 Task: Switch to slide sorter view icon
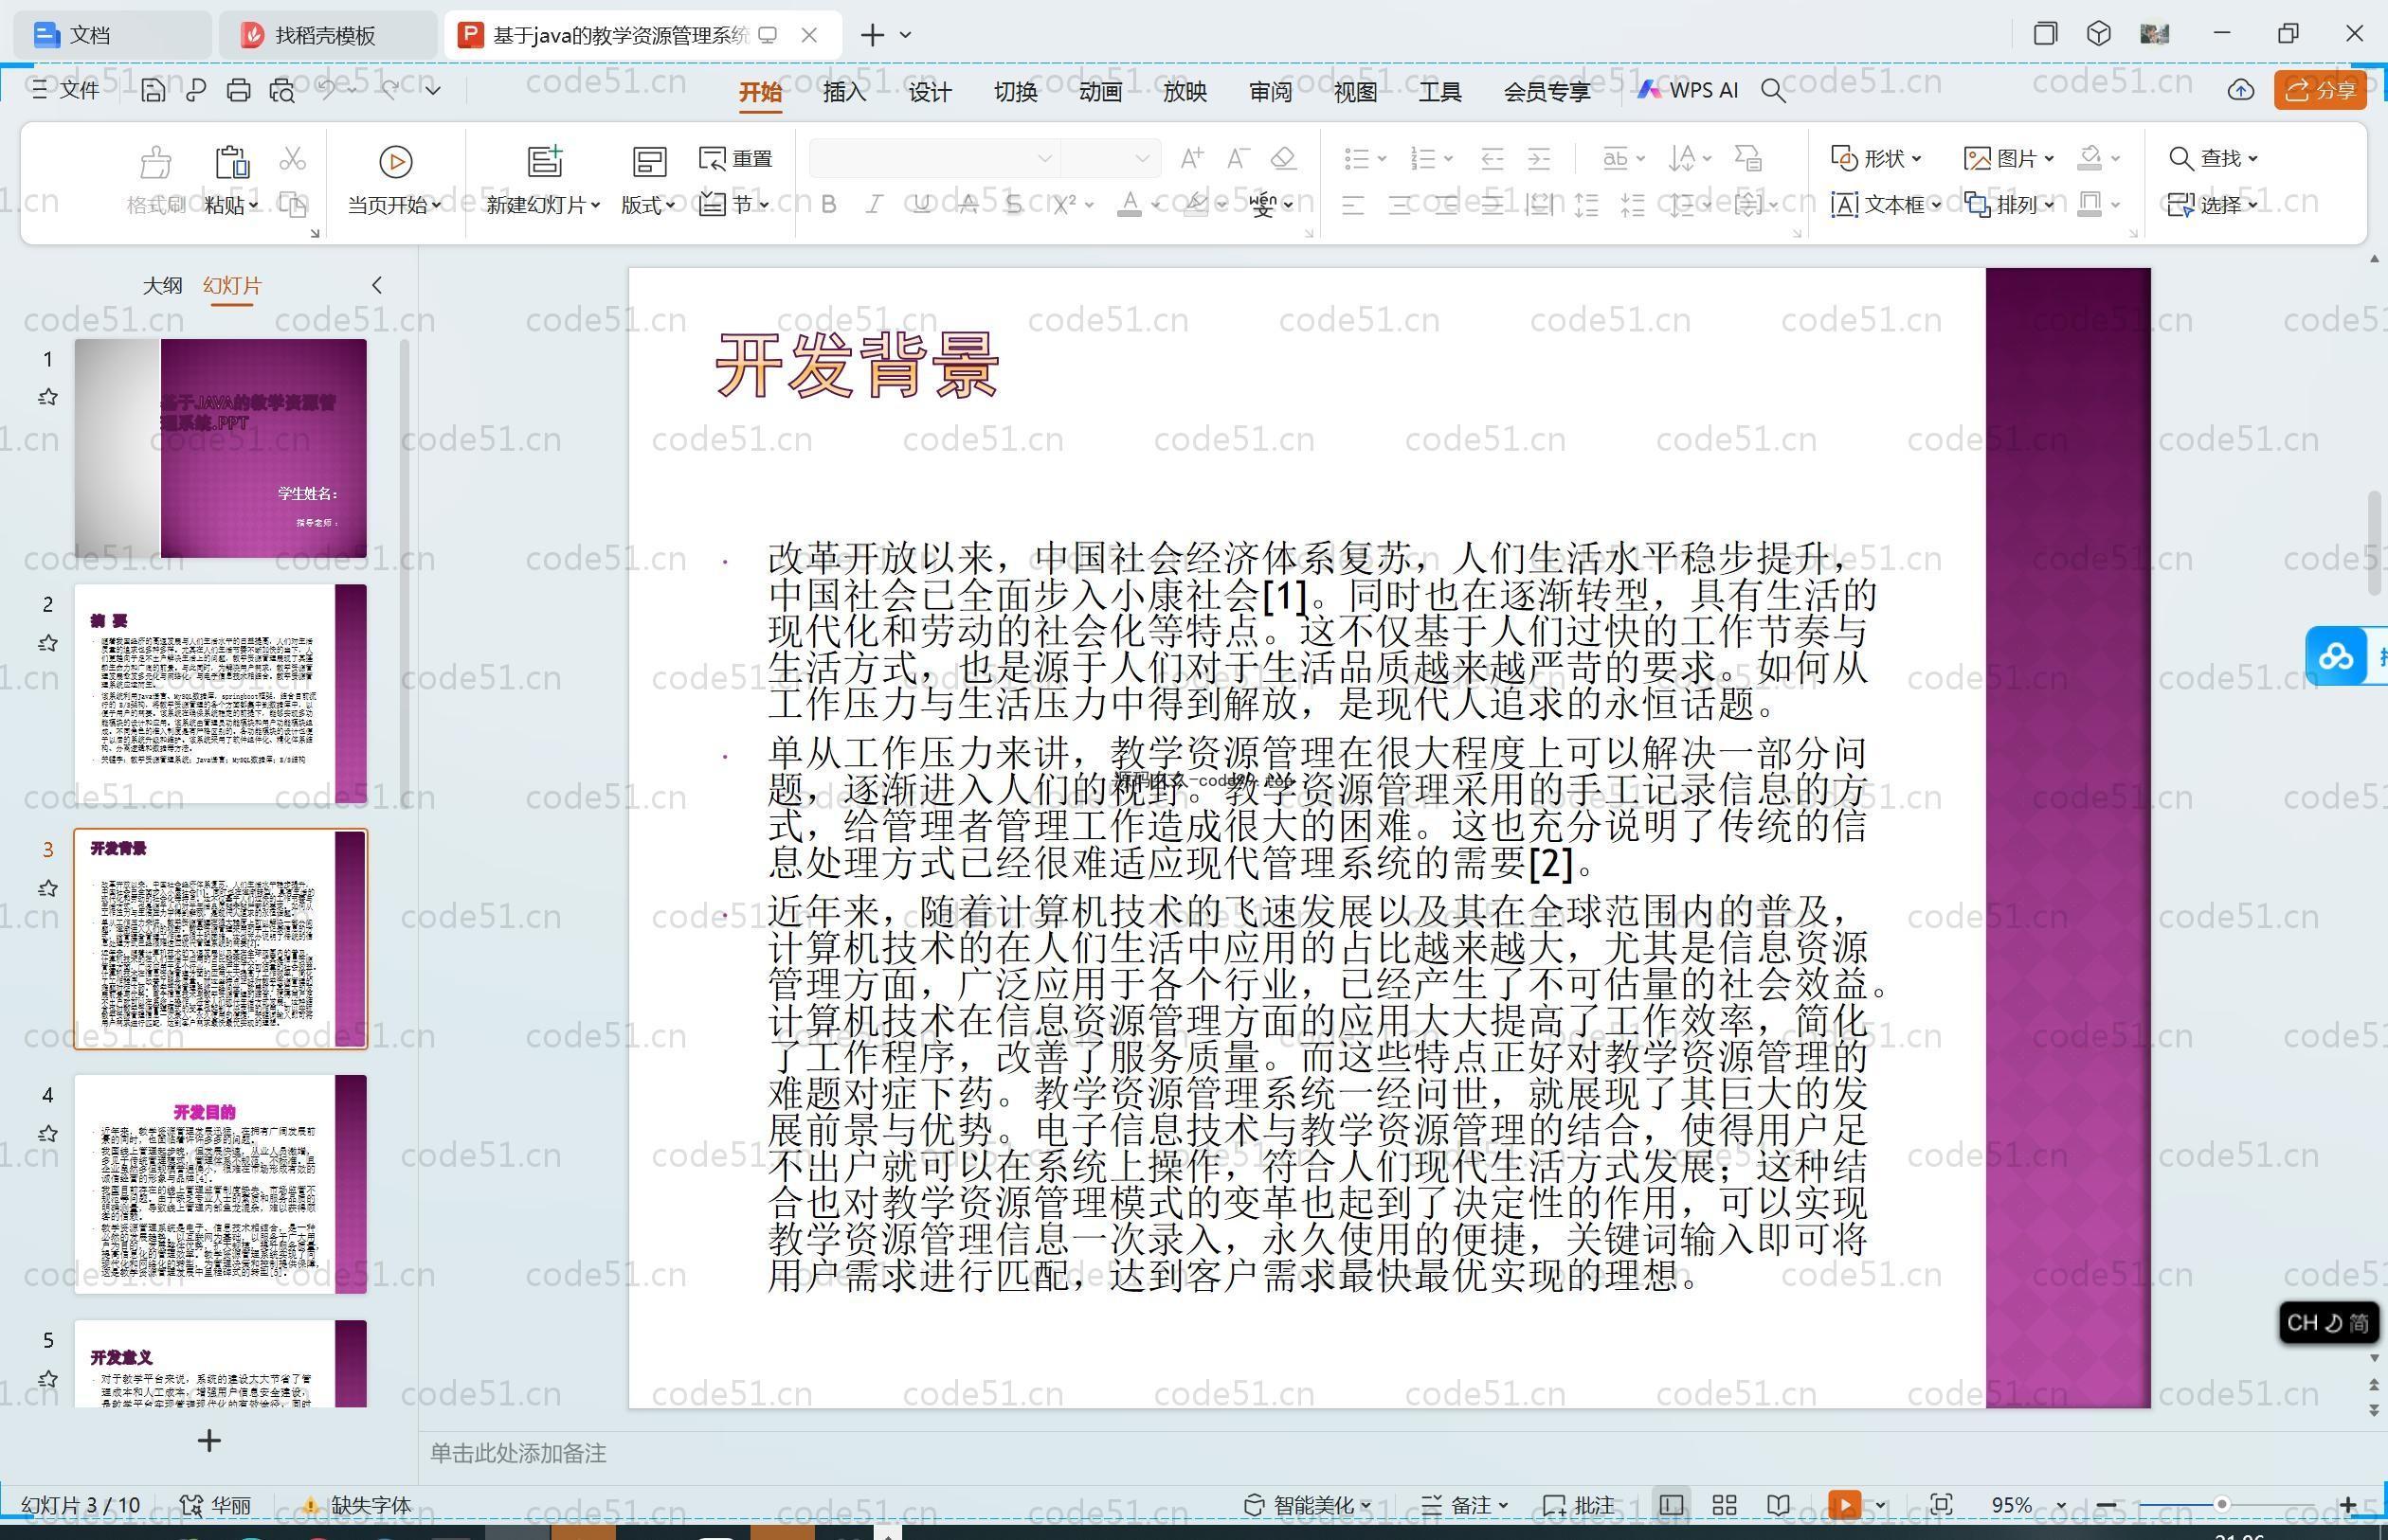coord(1724,1505)
